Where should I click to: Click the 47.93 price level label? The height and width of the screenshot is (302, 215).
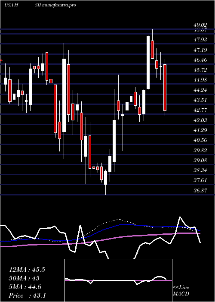click(200, 40)
